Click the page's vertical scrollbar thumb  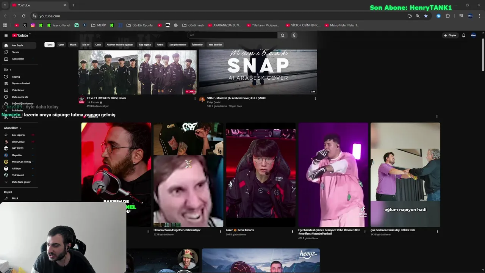pyautogui.click(x=483, y=55)
